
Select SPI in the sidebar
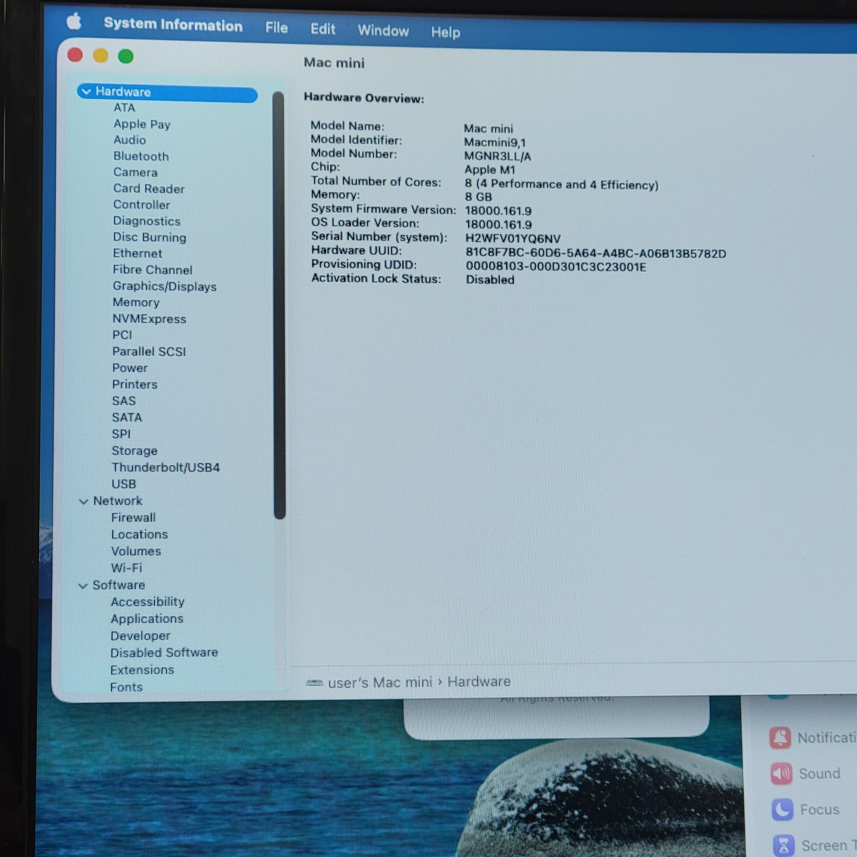(x=121, y=434)
